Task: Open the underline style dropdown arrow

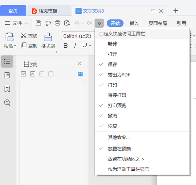Action: (90, 46)
